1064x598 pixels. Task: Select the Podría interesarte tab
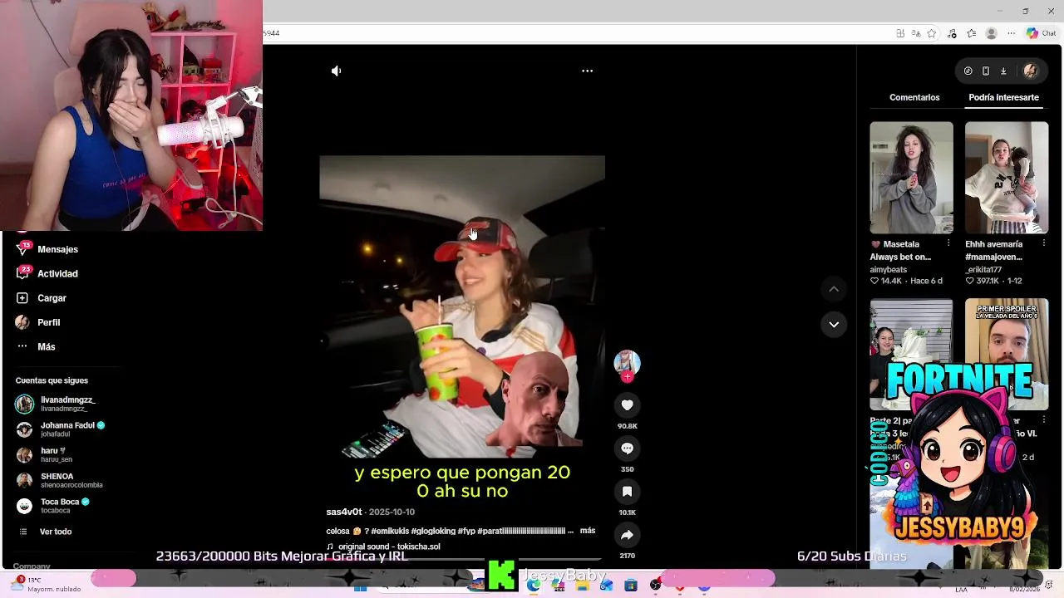pyautogui.click(x=1003, y=97)
